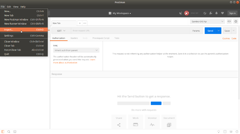Viewport: 240px width, 134px height.
Task: Open notifications bell icon
Action: (216, 13)
